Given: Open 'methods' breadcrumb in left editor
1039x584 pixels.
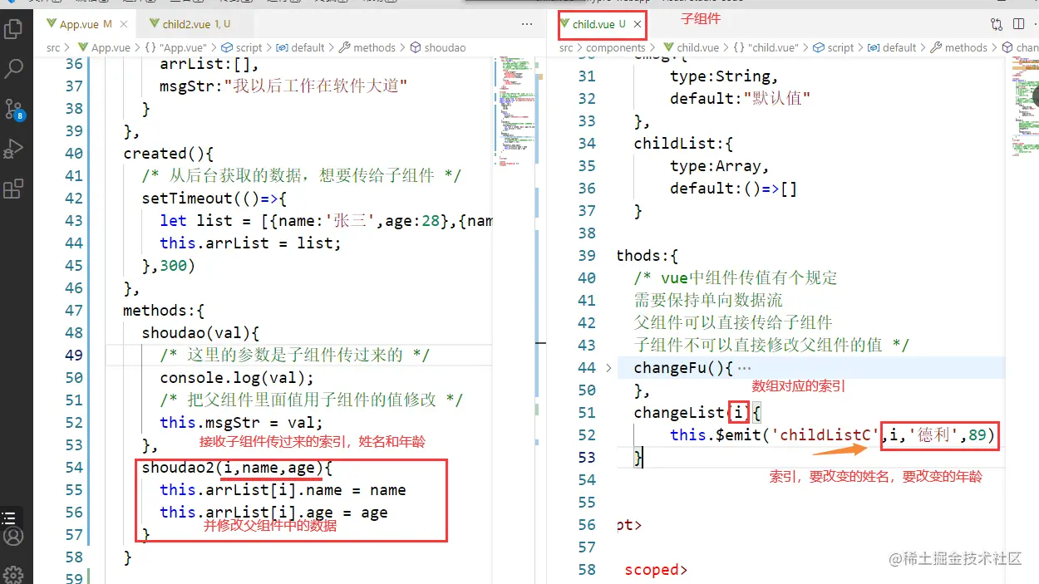Looking at the screenshot, I should coord(367,47).
